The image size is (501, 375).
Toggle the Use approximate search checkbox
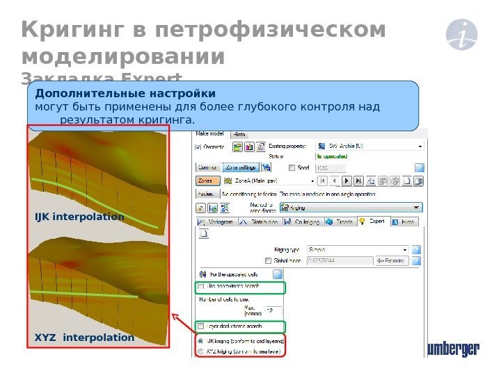[x=201, y=286]
